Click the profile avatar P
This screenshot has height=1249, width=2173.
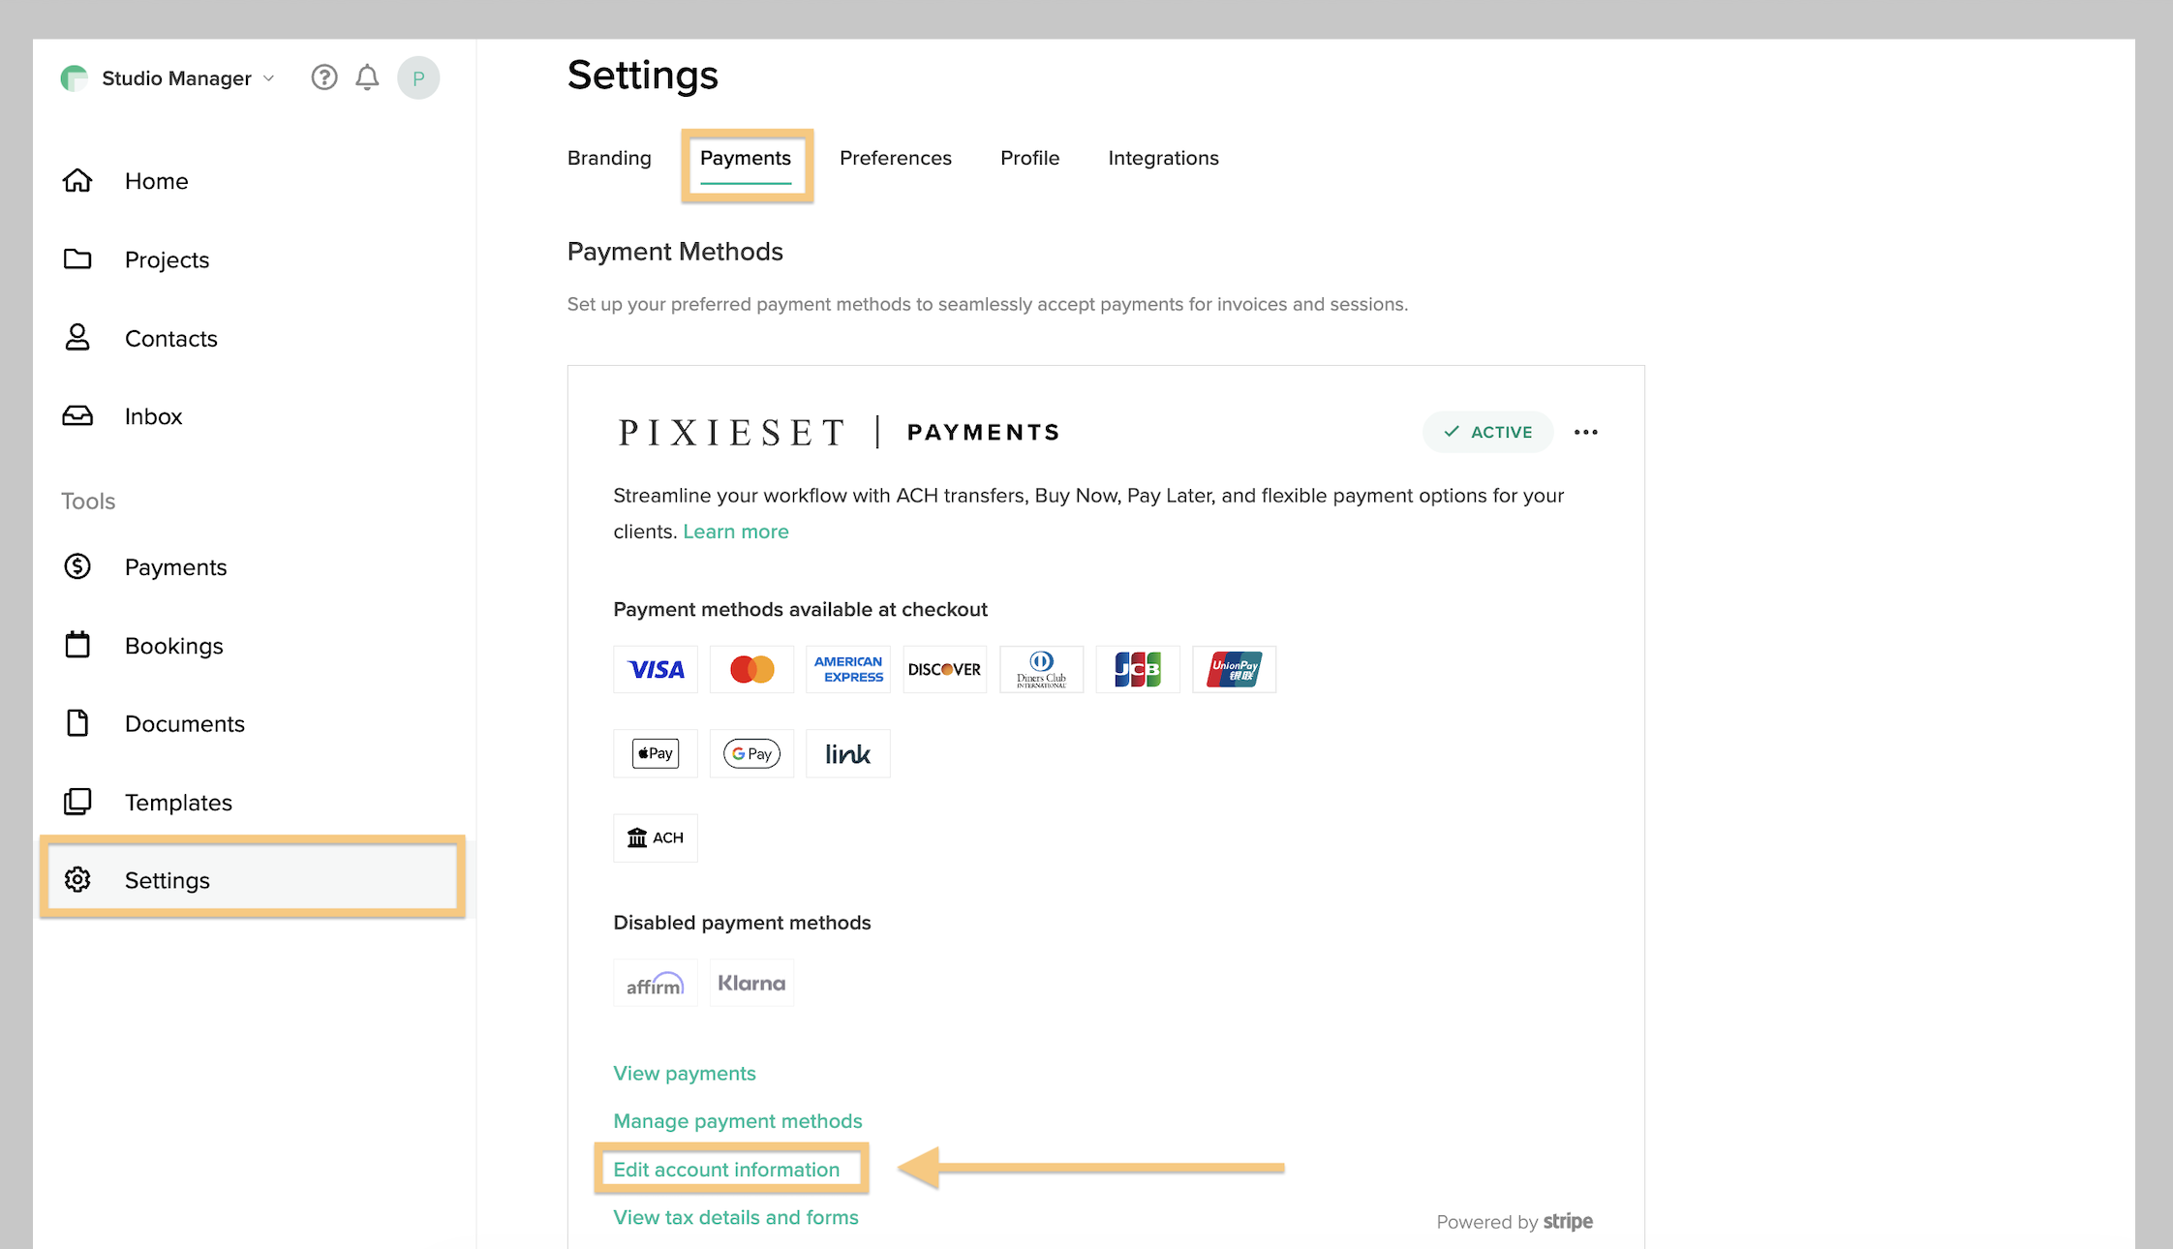(418, 77)
